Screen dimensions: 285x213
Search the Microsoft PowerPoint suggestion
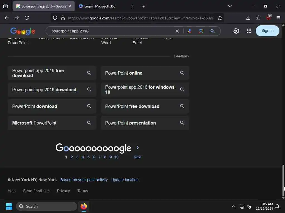click(52, 123)
